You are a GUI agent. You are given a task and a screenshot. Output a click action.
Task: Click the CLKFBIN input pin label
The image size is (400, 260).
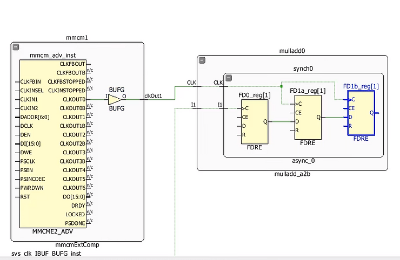[x=30, y=82]
